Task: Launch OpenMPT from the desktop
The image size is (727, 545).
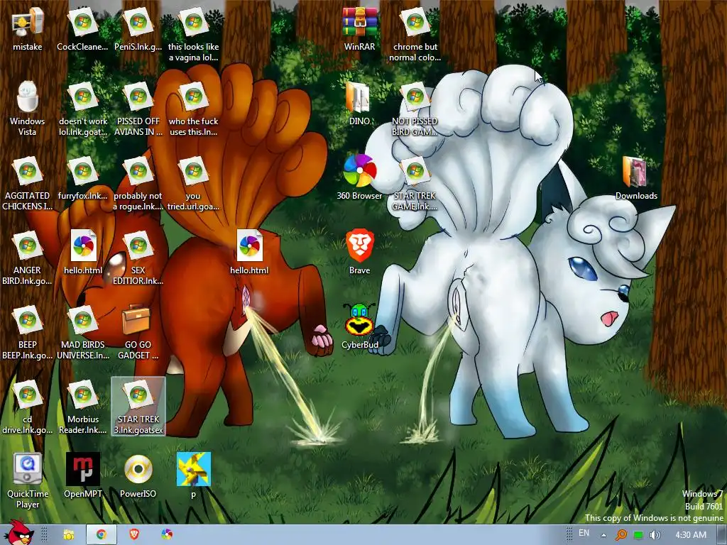Action: [83, 475]
